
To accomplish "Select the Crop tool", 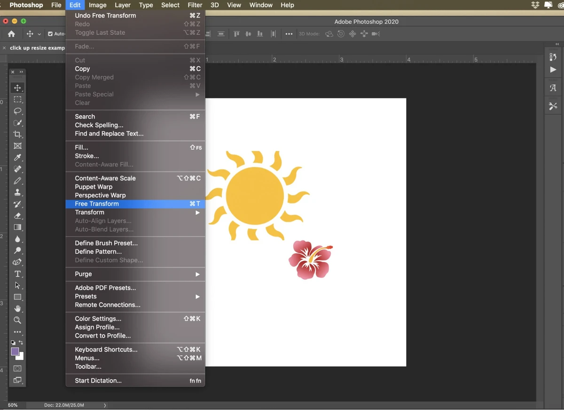I will (17, 134).
